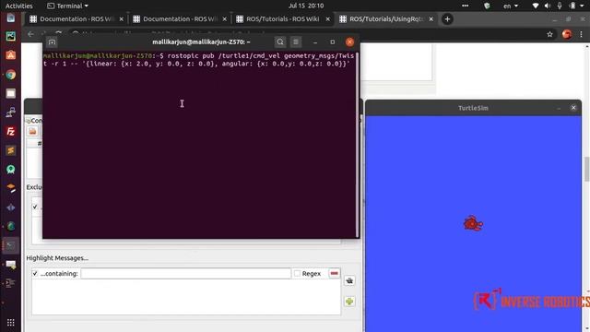
Task: Click the 'Highlight Messages...' label
Action: tap(57, 258)
